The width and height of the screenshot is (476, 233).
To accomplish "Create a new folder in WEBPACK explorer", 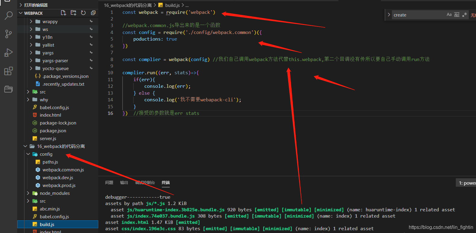I will pos(73,13).
